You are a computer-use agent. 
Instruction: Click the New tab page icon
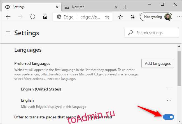67,7
